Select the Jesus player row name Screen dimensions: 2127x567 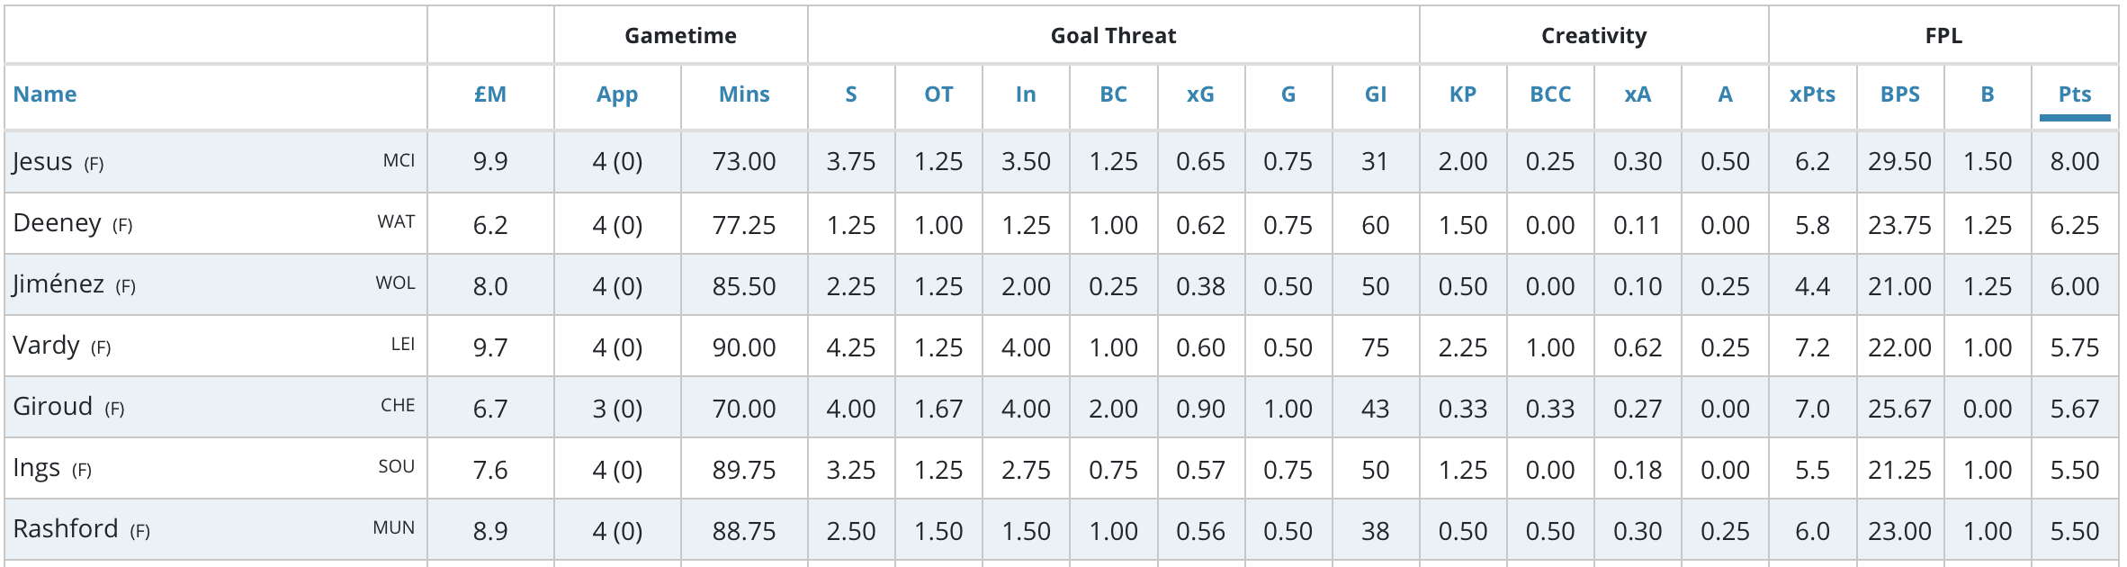point(41,162)
